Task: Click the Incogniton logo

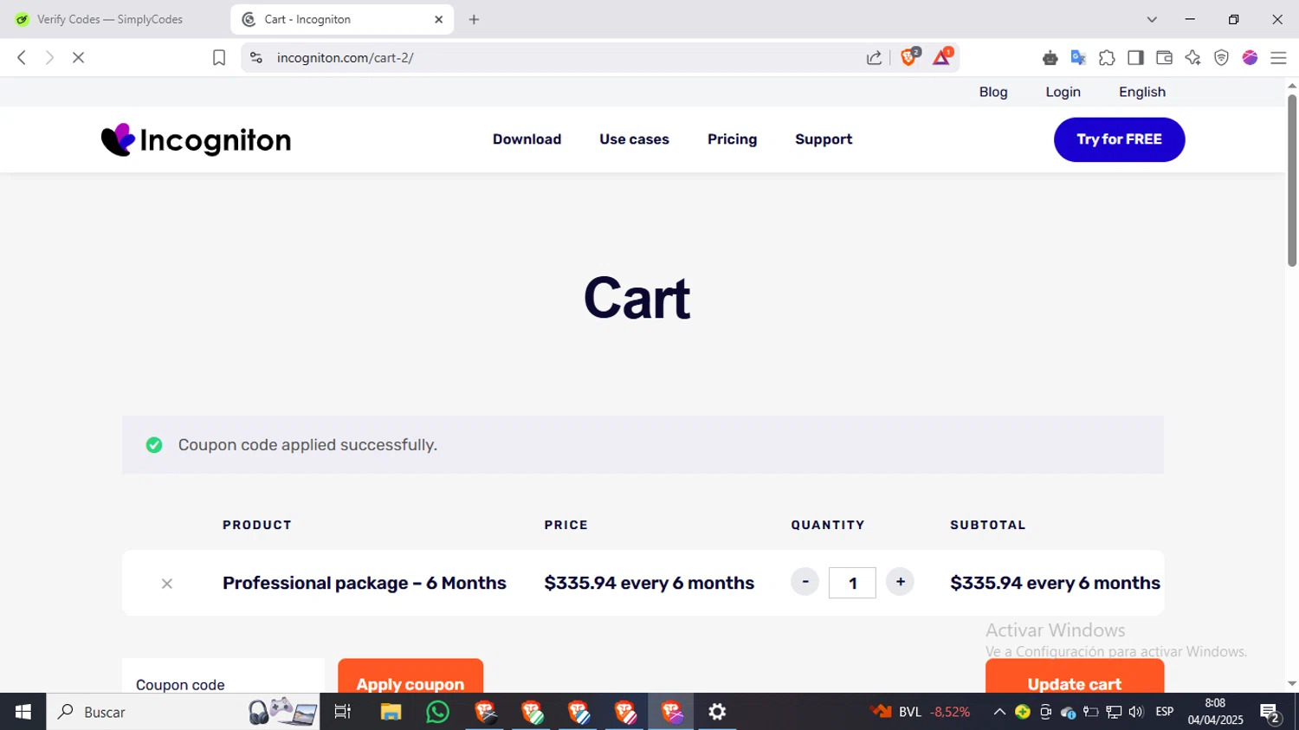Action: [x=196, y=139]
